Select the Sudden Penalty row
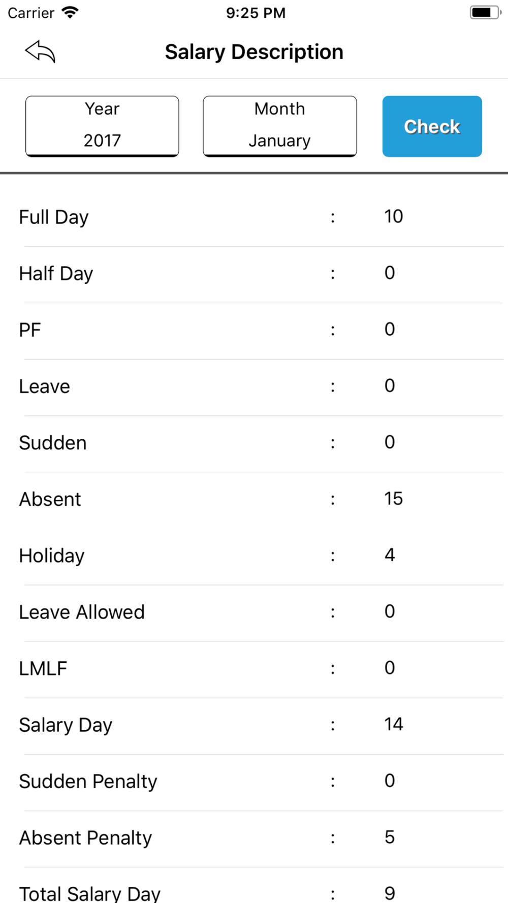 click(254, 781)
